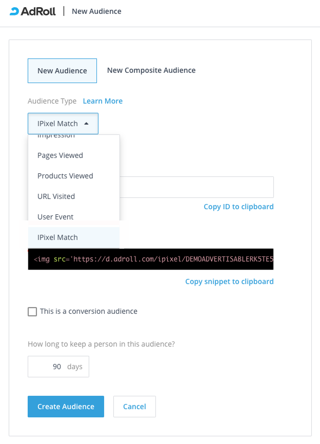Copy ID to clipboard
This screenshot has width=320, height=444.
pyautogui.click(x=238, y=207)
